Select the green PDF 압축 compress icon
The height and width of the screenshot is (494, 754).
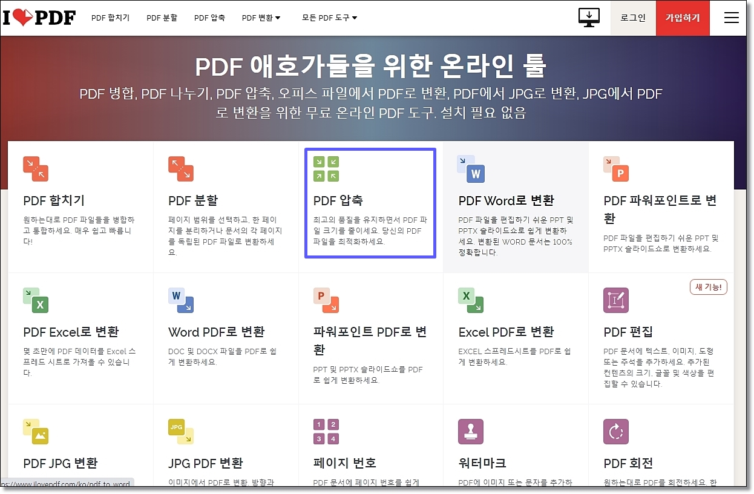point(326,169)
